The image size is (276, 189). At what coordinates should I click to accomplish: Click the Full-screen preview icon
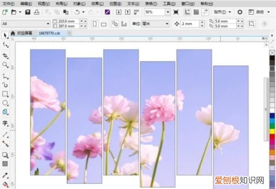pyautogui.click(x=176, y=12)
